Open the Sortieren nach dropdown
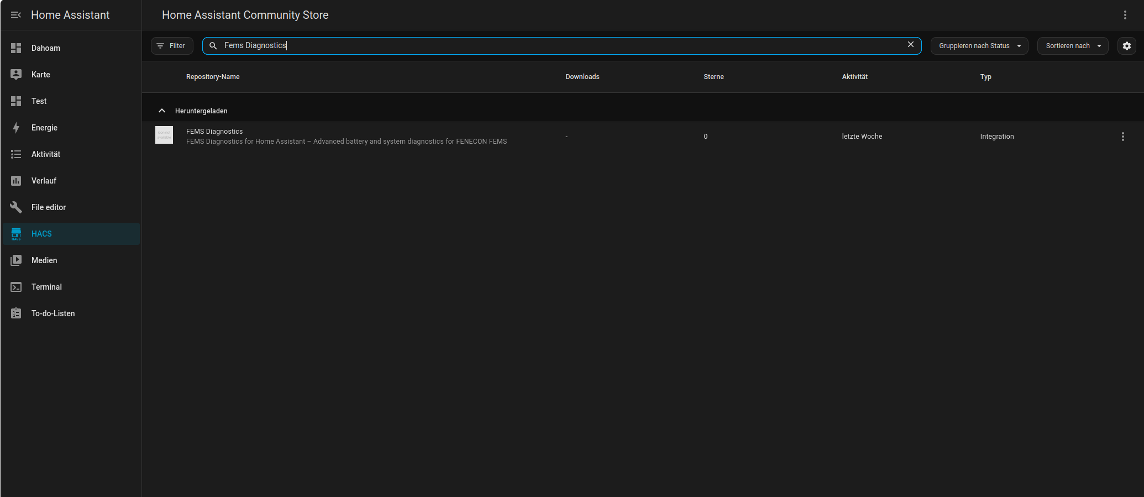 point(1073,46)
